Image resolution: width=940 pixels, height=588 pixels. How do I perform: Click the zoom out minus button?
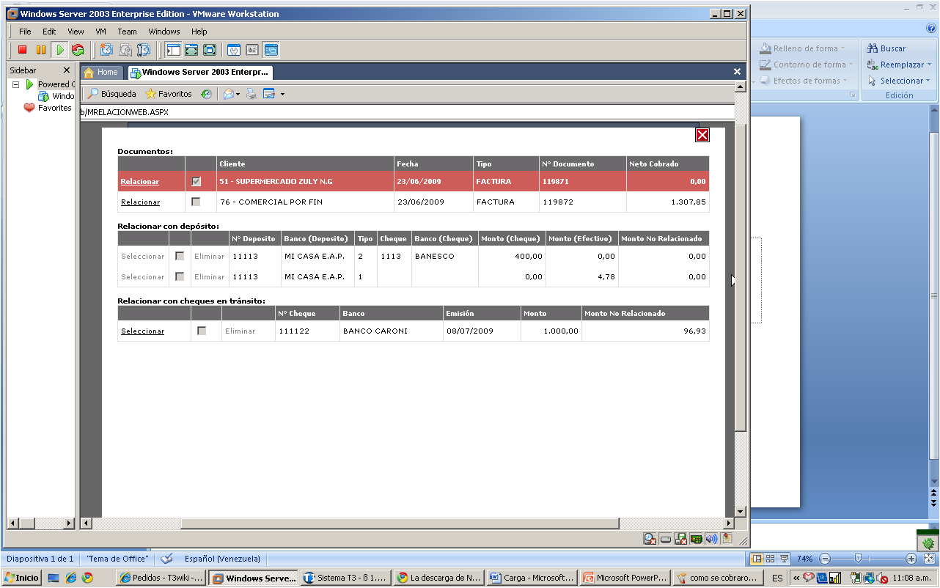point(825,558)
